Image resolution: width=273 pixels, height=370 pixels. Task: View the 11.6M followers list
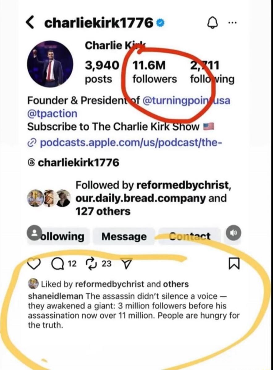154,72
